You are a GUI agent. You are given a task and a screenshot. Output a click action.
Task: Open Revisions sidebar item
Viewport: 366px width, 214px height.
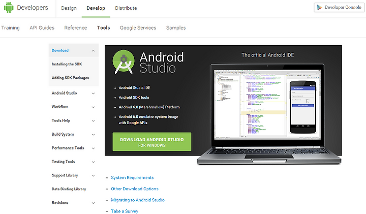[x=60, y=203]
